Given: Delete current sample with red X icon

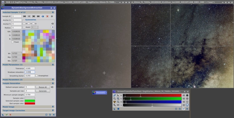Looking at the screenshot, I should click(x=47, y=16).
